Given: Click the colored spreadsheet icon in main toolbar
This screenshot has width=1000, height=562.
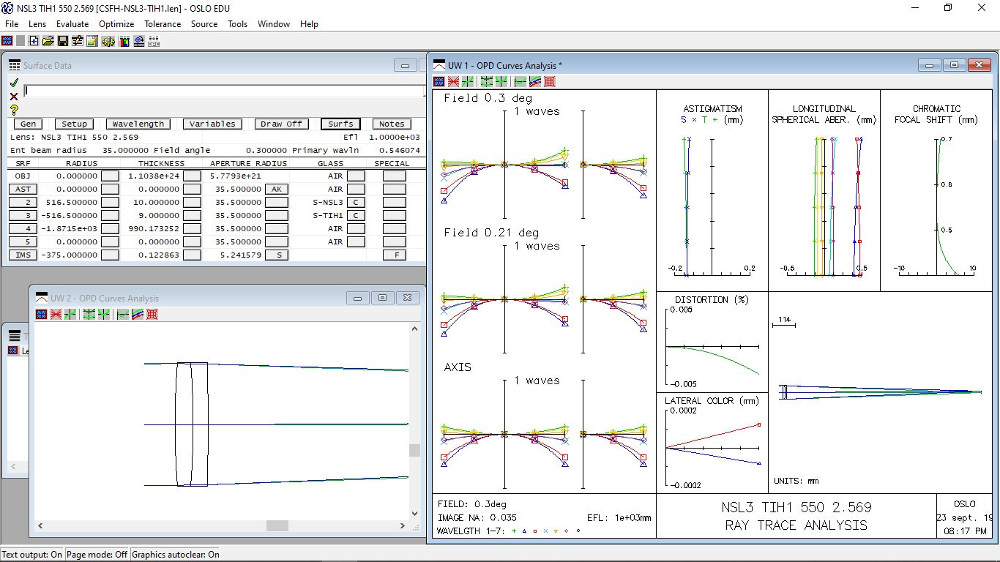Looking at the screenshot, I should (x=124, y=42).
